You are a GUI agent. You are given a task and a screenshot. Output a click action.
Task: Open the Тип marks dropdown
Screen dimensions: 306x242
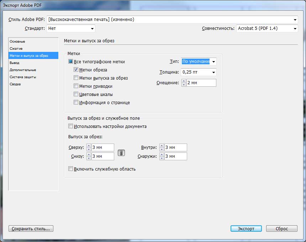[x=199, y=61]
